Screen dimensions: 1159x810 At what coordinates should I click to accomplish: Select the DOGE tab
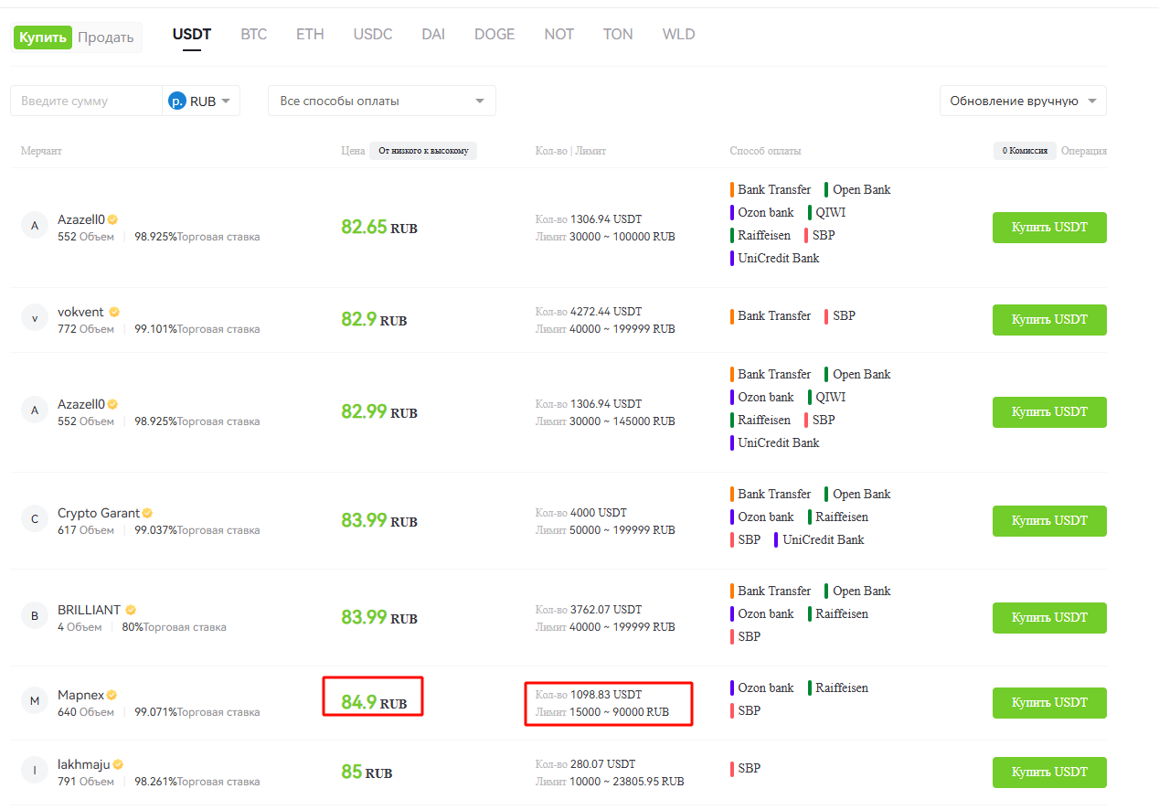pyautogui.click(x=494, y=35)
